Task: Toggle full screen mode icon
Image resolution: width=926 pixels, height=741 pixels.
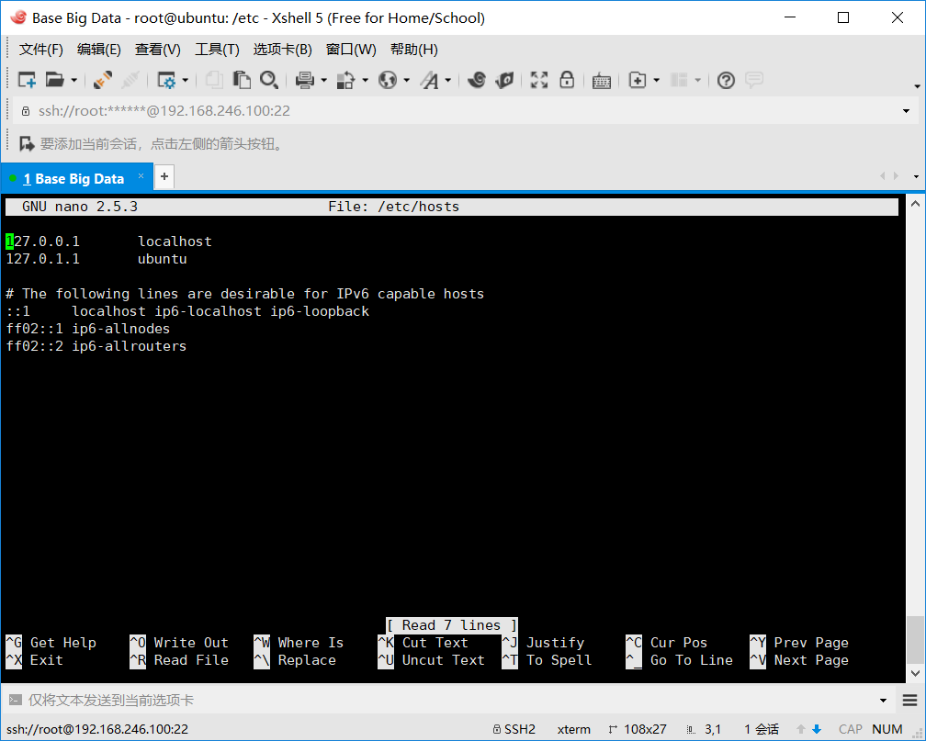Action: [539, 80]
